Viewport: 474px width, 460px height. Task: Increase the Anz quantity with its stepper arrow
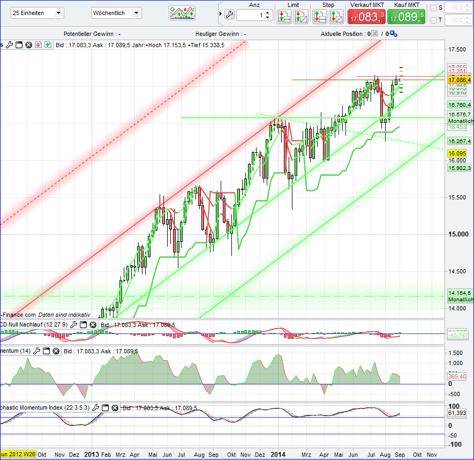pos(267,12)
